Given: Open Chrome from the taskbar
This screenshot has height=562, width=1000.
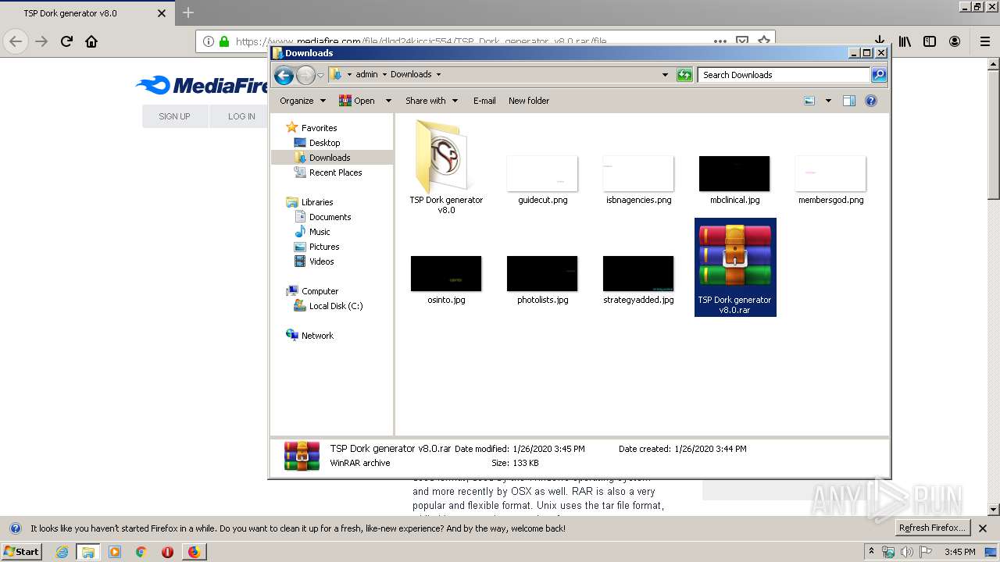Looking at the screenshot, I should pos(141,552).
